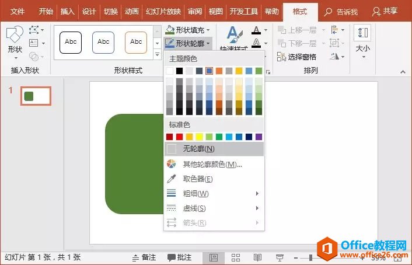The image size is (412, 265).
Task: Open WordArt 快速样式 gallery
Action: [x=234, y=38]
